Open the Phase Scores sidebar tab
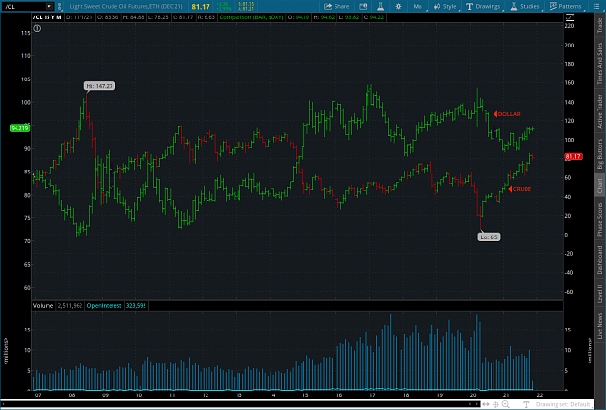The image size is (606, 410). point(600,219)
